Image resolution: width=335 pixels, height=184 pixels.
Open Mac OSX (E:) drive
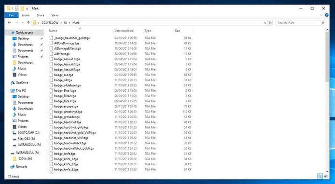(26, 139)
